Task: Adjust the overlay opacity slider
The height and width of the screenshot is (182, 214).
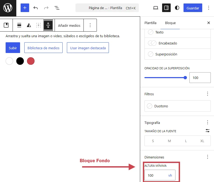Action: [x=165, y=78]
